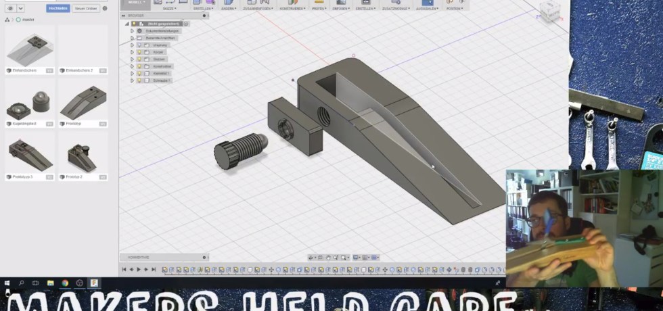Viewport: 663px width, 311px height.
Task: Toggle visibility bulb of Schraube:1 component
Action: click(x=139, y=80)
